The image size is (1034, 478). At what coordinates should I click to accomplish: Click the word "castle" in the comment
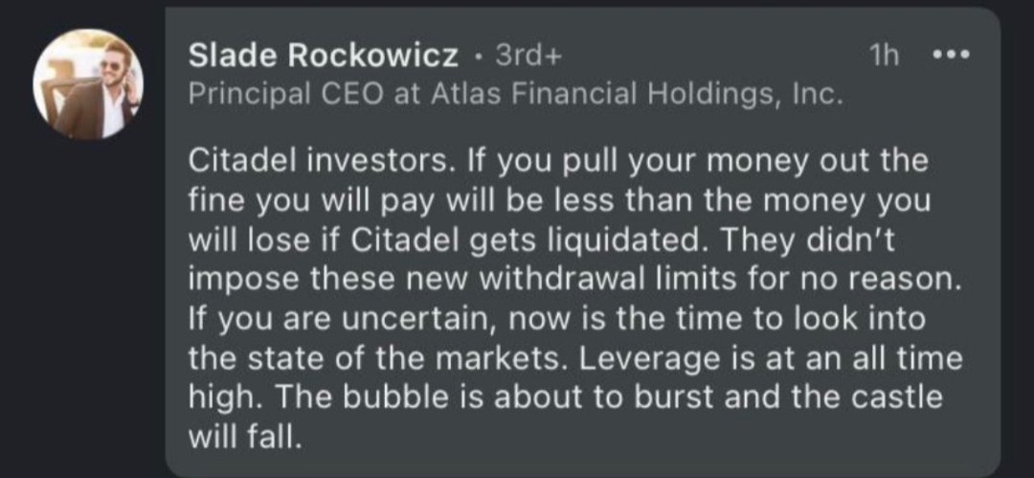pos(893,400)
